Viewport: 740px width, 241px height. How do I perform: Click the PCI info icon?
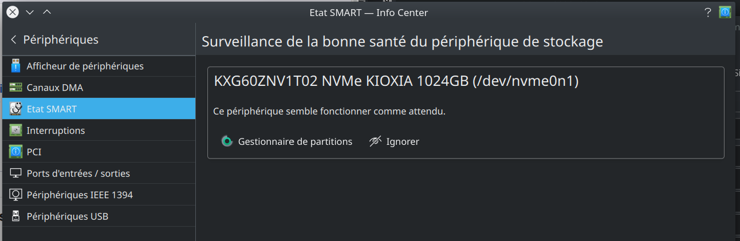(x=15, y=152)
